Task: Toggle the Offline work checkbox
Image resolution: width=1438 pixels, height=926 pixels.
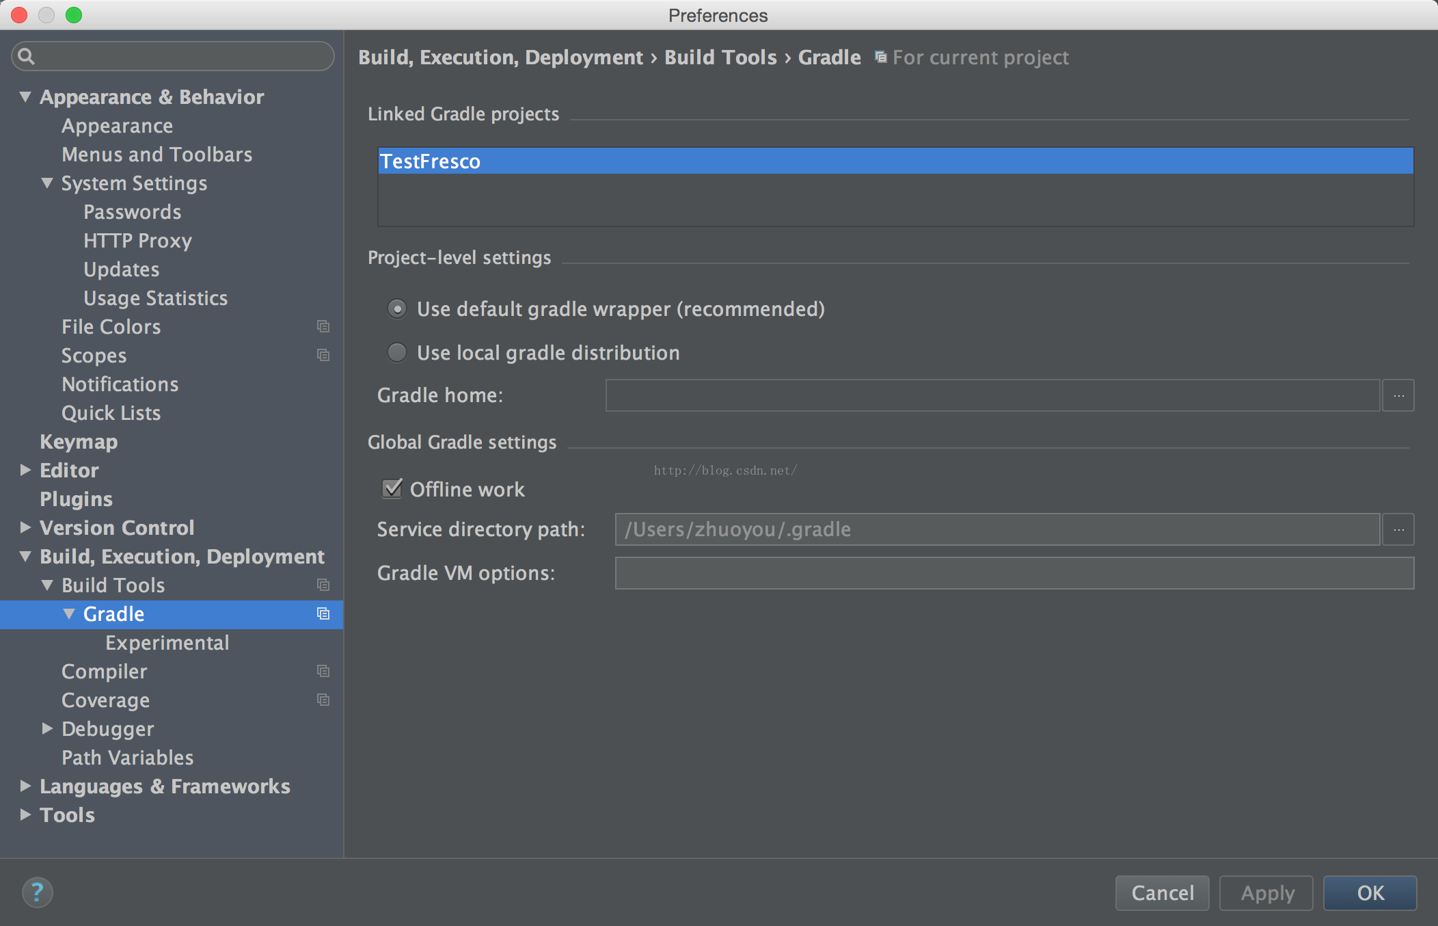Action: coord(392,488)
